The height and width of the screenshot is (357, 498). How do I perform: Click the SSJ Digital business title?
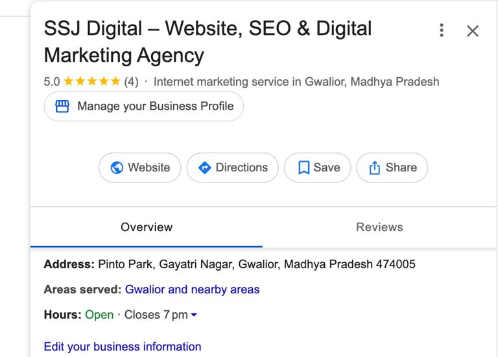(x=207, y=42)
